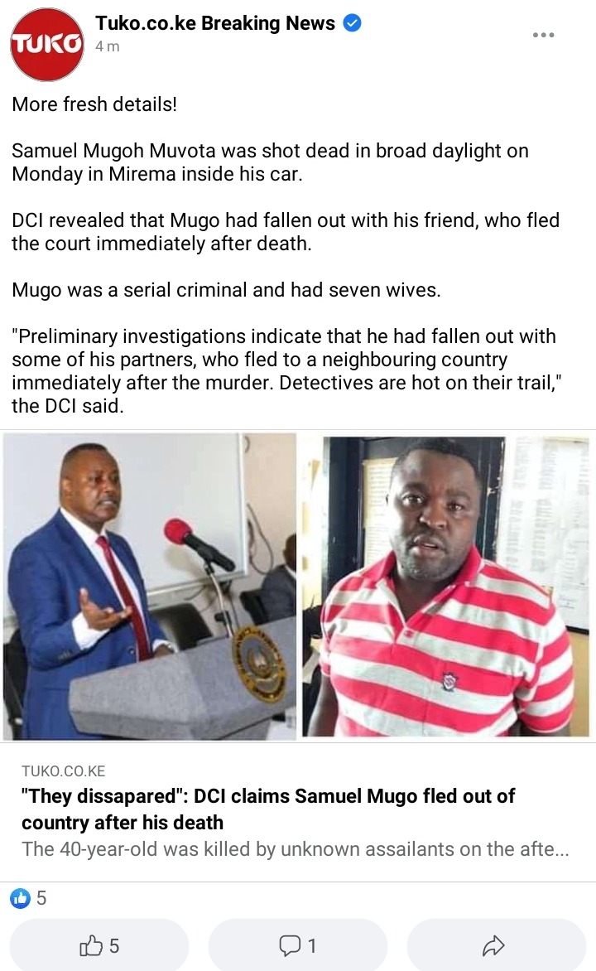Tap the thumbs-up Like button

pyautogui.click(x=99, y=945)
